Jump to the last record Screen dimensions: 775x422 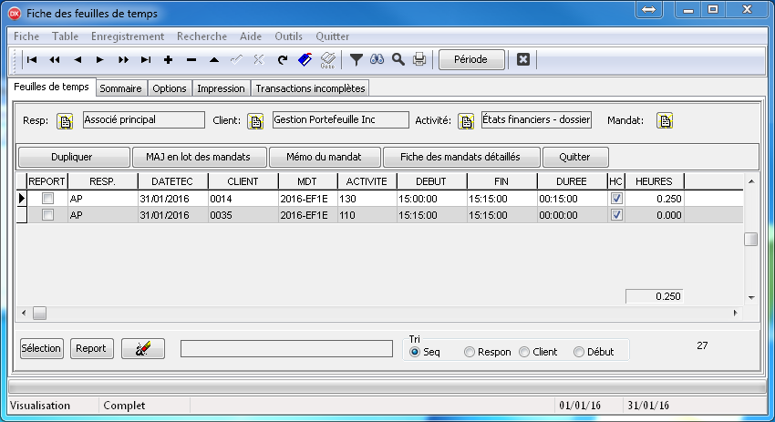click(x=146, y=60)
